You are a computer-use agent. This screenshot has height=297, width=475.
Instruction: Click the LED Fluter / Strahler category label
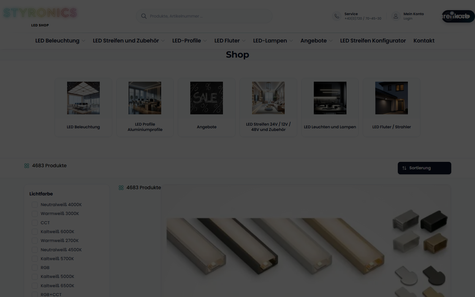pos(392,127)
